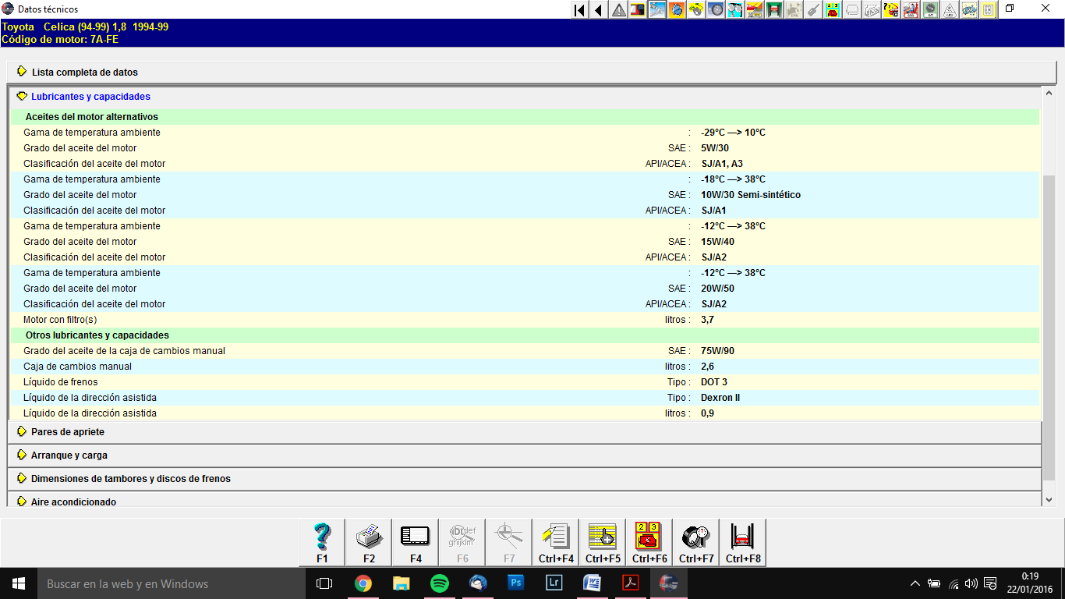Click the yellow door exit toolbar icon
Viewport: 1065px width, 599px height.
pos(989,10)
